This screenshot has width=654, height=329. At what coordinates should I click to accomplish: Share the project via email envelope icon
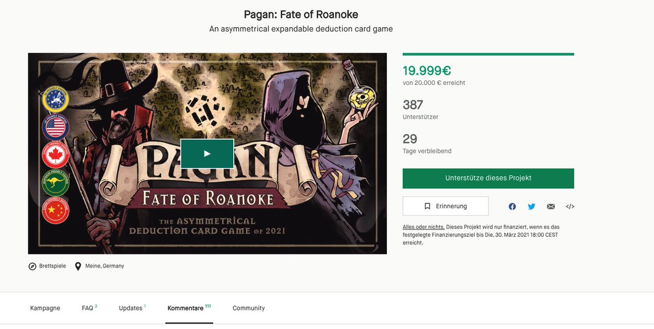(551, 207)
